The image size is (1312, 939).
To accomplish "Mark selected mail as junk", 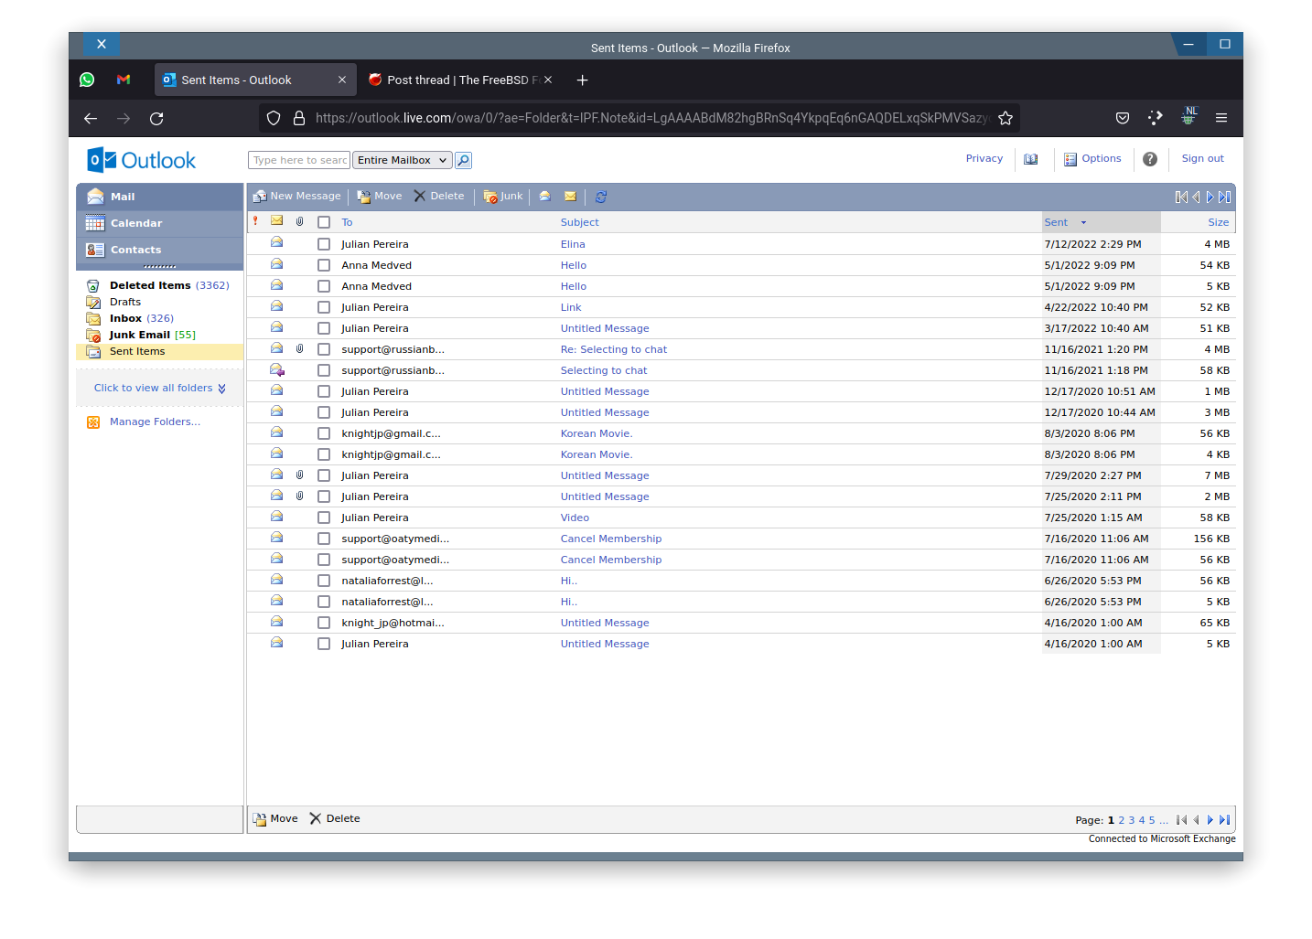I will 503,197.
